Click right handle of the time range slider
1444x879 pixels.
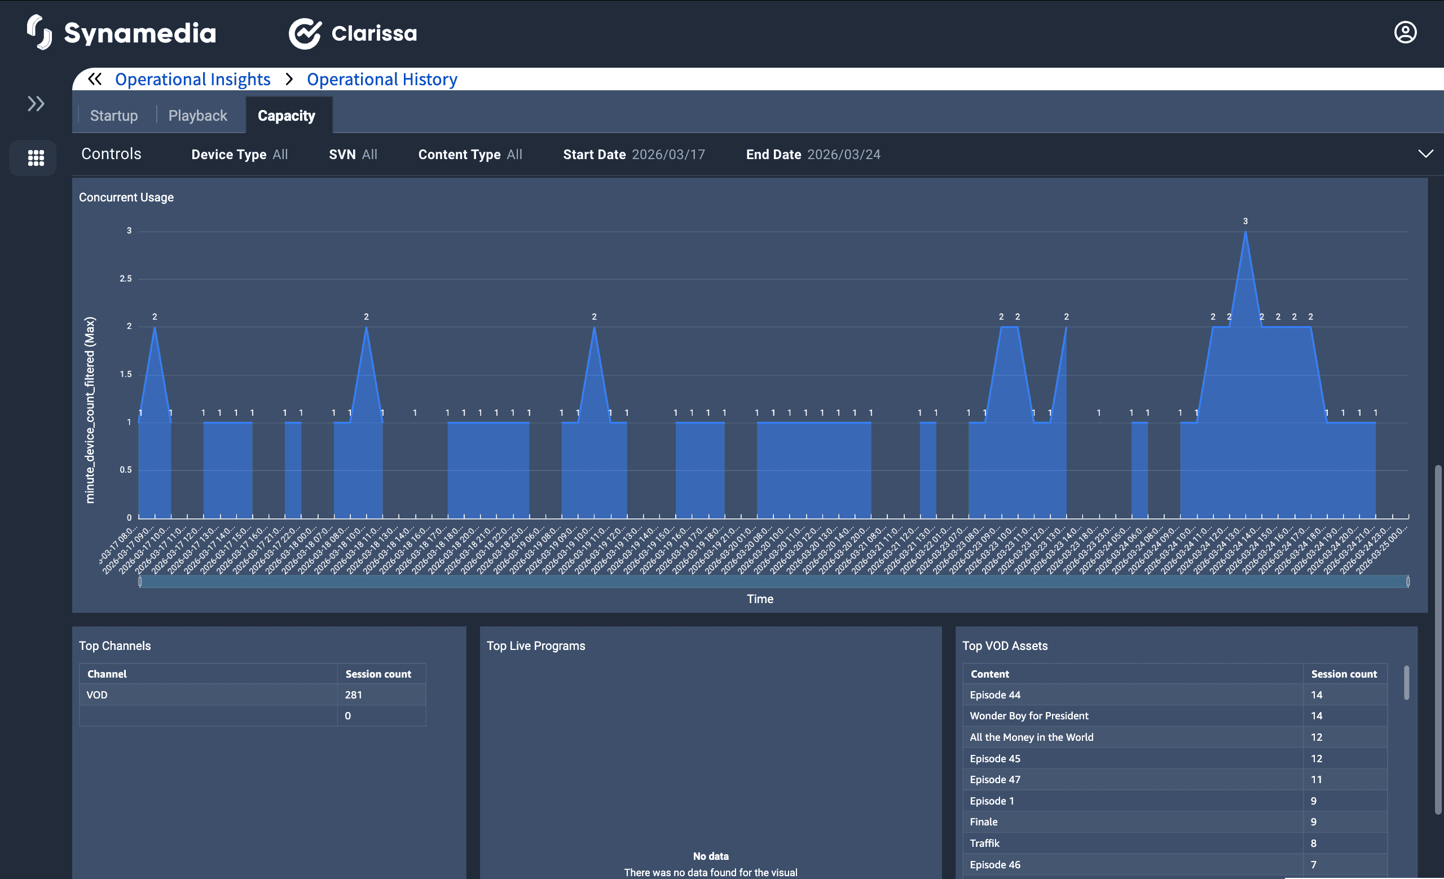point(1408,581)
